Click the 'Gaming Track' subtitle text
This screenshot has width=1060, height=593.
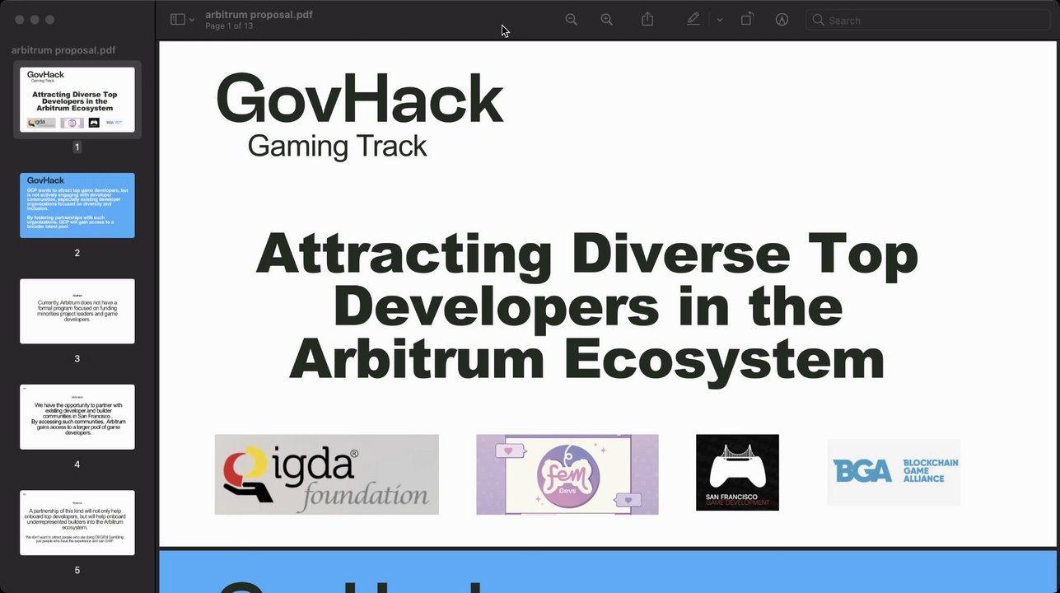coord(337,146)
